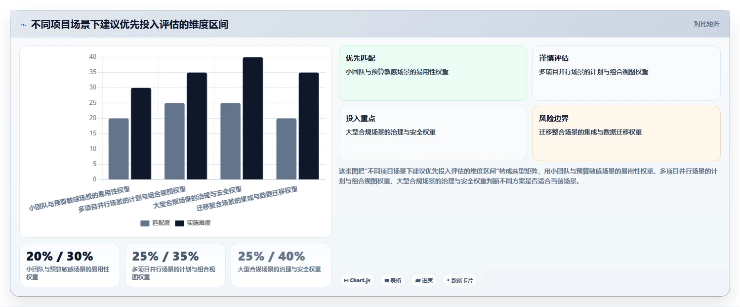Click 实施难度 bar for 小团队与预算敏感场景
This screenshot has height=307, width=740.
(141, 133)
